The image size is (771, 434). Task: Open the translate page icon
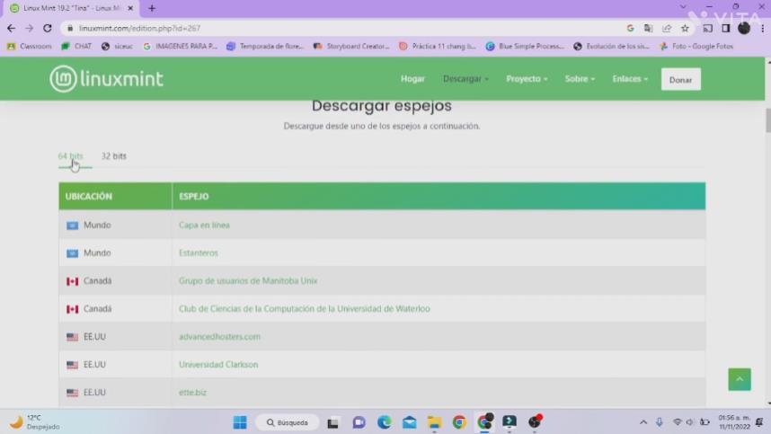coord(649,29)
